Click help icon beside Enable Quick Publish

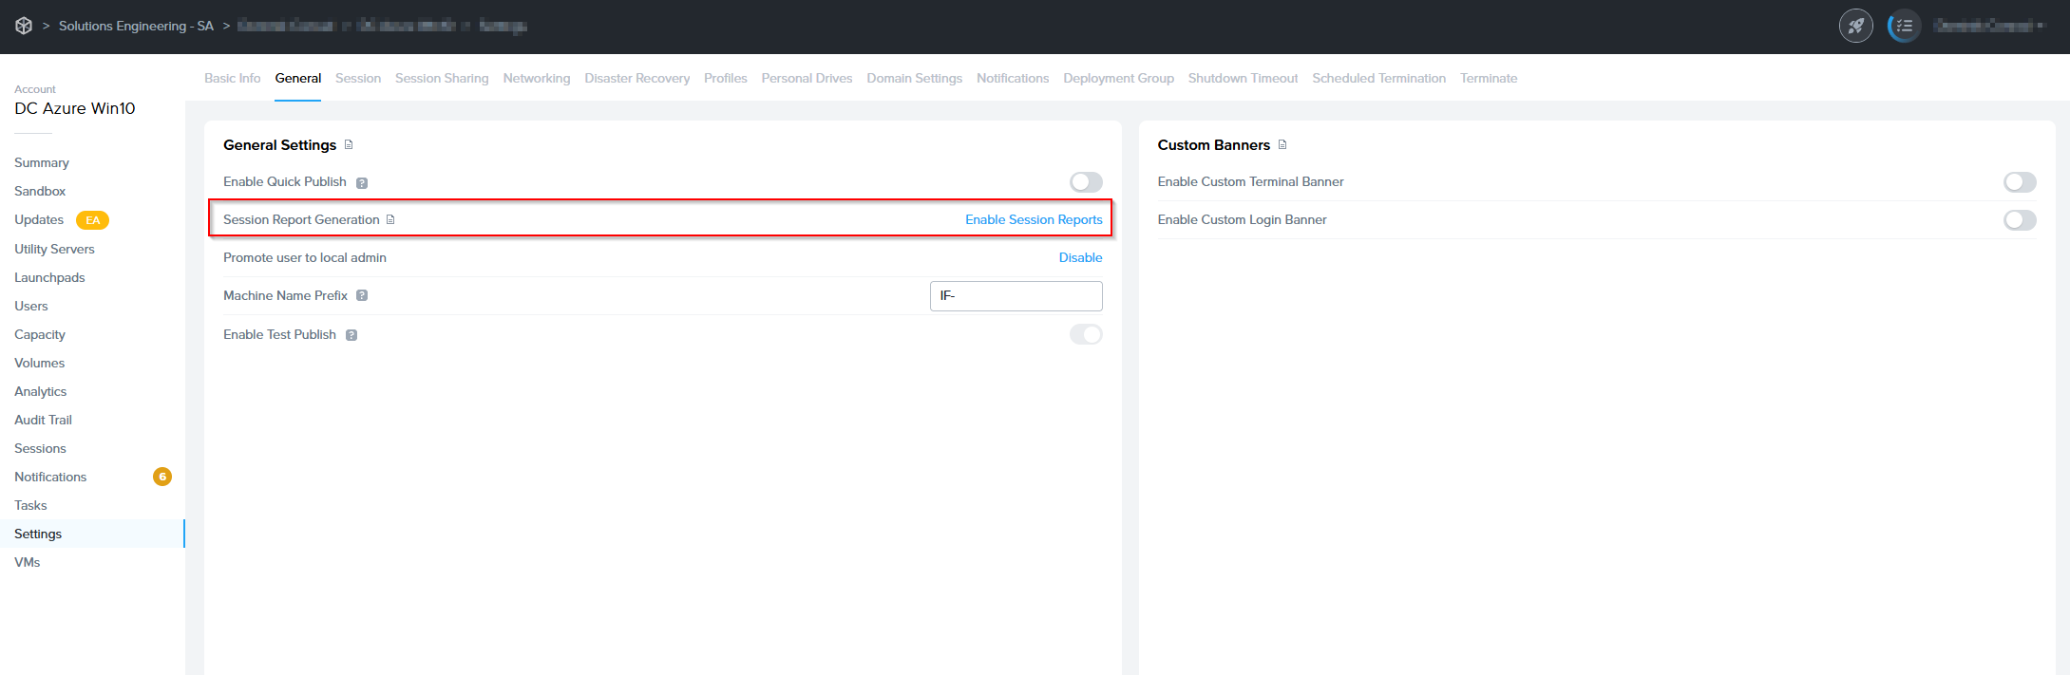click(x=362, y=182)
